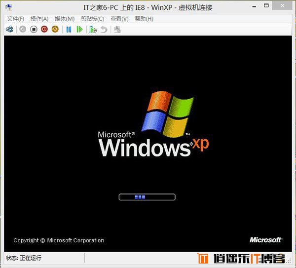The width and height of the screenshot is (296, 268).
Task: Create a checkpoint snapshot icon
Action: [93, 30]
